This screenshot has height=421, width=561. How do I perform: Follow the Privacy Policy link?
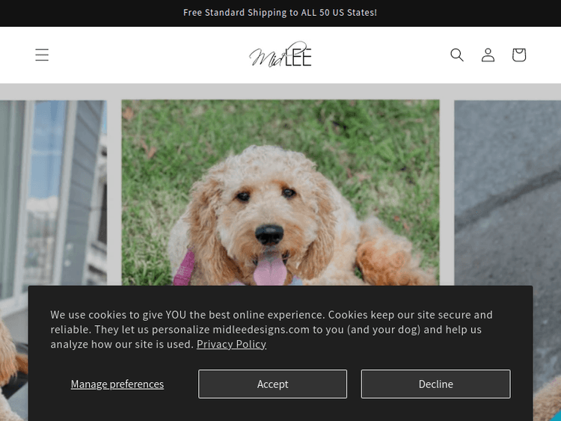click(x=231, y=344)
